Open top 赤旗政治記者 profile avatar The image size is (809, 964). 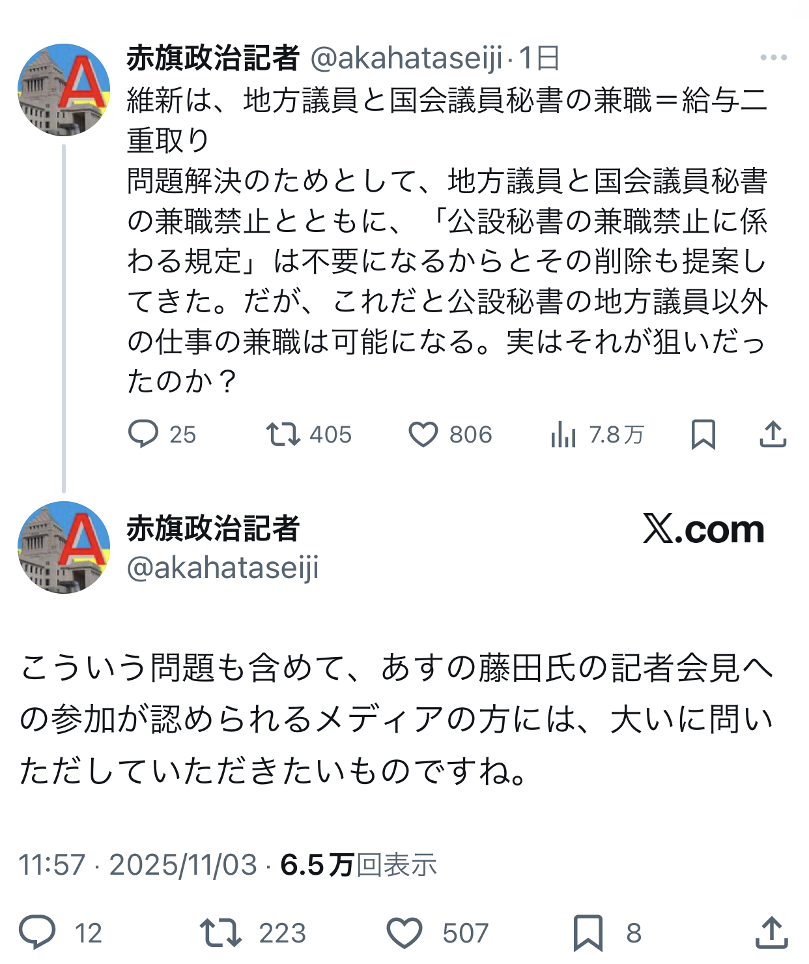coord(64,90)
